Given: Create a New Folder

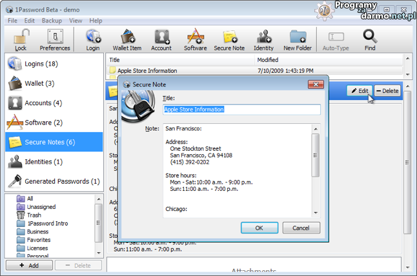Looking at the screenshot, I should [x=298, y=39].
